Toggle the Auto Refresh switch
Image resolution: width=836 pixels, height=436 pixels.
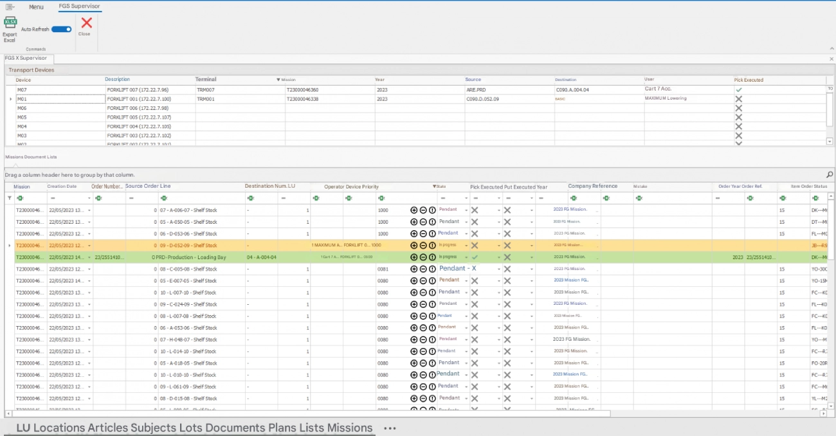(x=62, y=29)
